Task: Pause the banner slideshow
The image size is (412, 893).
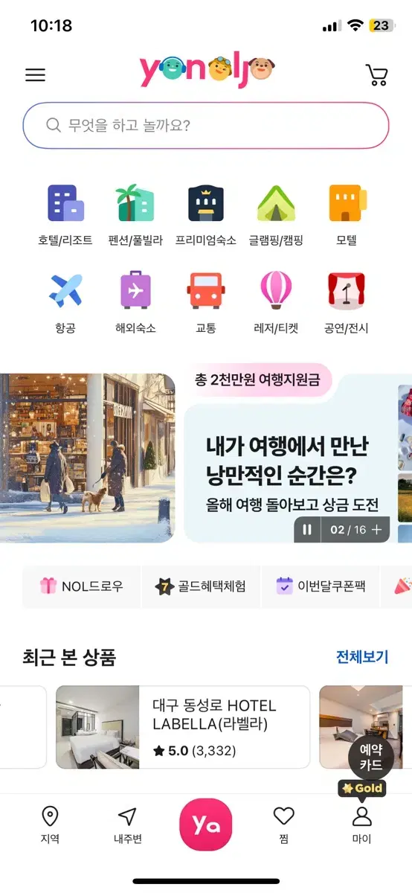Action: point(306,530)
